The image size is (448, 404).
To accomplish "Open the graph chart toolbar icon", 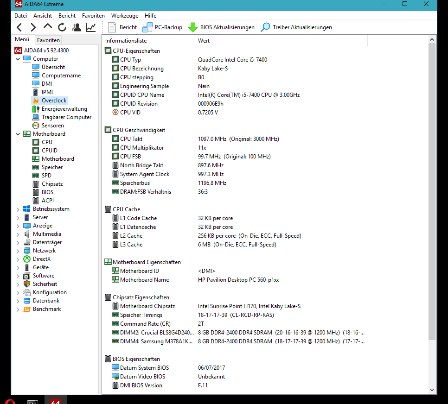I will click(x=91, y=27).
